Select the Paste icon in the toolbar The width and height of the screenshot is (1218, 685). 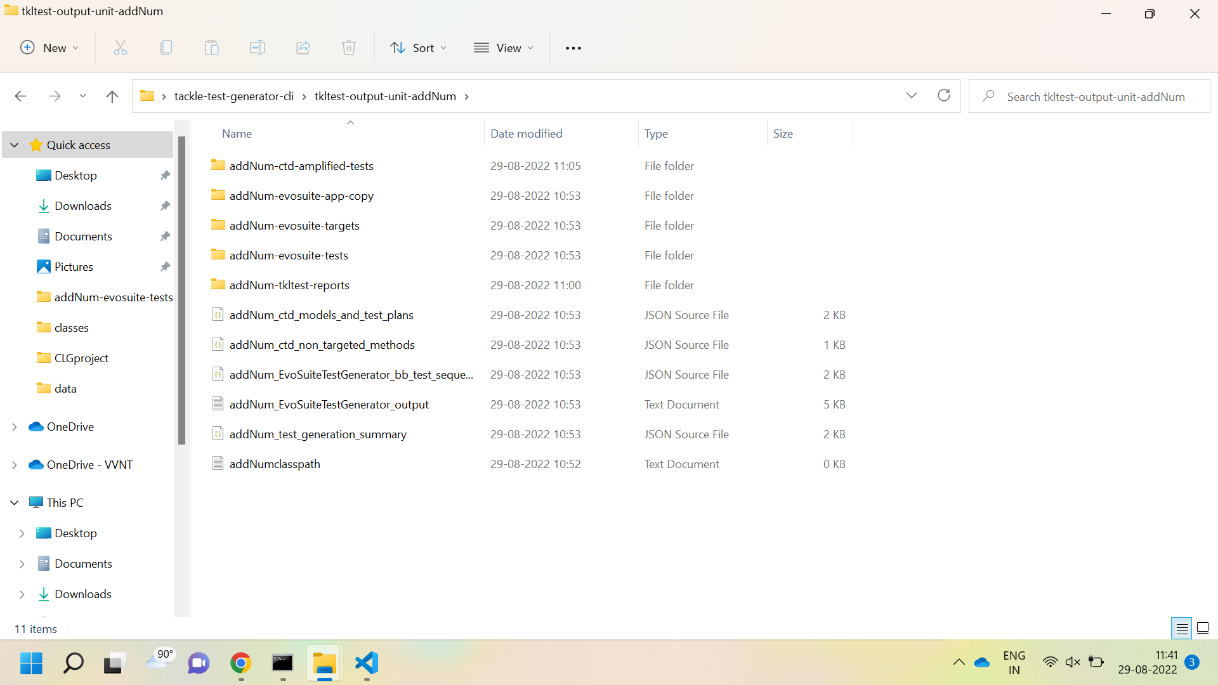211,48
